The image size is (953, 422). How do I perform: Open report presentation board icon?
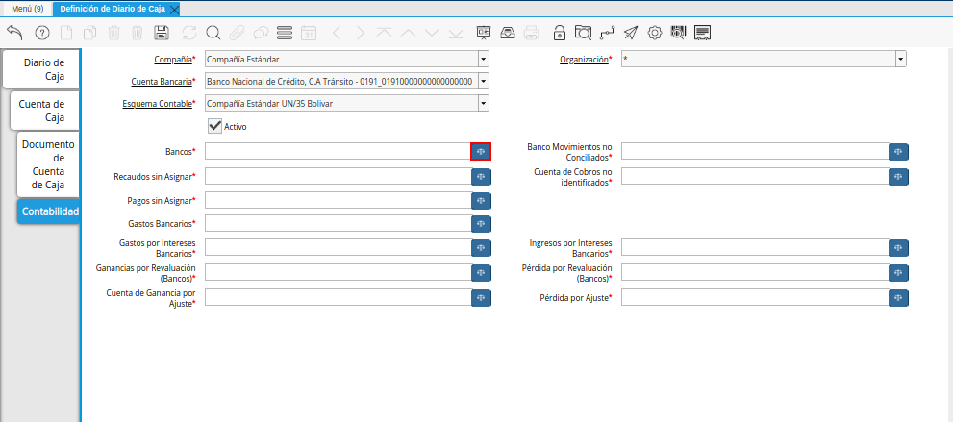coord(484,33)
